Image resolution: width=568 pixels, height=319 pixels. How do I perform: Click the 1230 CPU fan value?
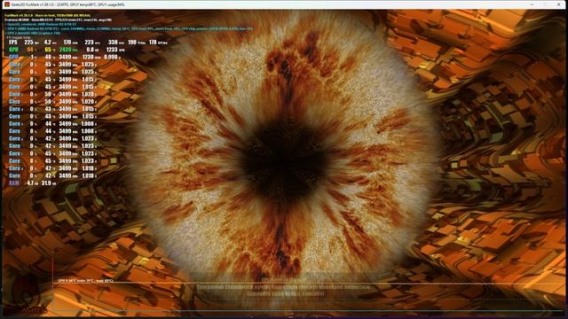click(x=88, y=57)
